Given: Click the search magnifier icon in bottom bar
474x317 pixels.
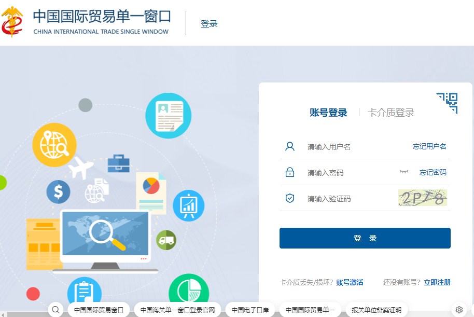Looking at the screenshot, I should [56, 310].
